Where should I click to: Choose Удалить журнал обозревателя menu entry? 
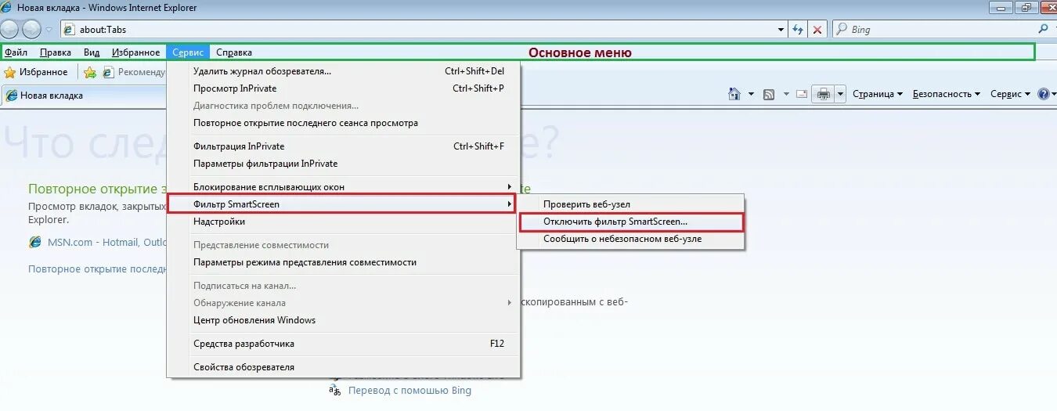[343, 71]
